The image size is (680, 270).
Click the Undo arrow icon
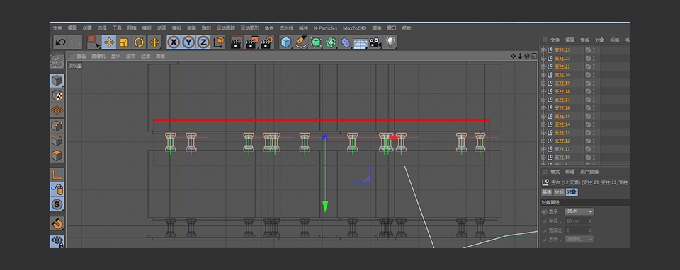click(61, 42)
